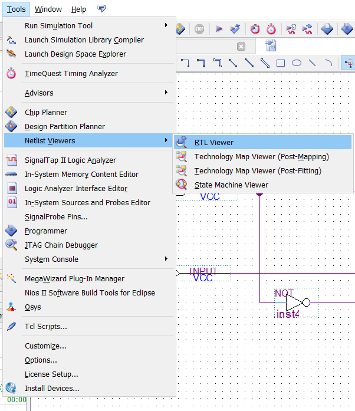The height and width of the screenshot is (411, 355).
Task: Open Chip Planner from Tools menu
Action: (x=90, y=112)
